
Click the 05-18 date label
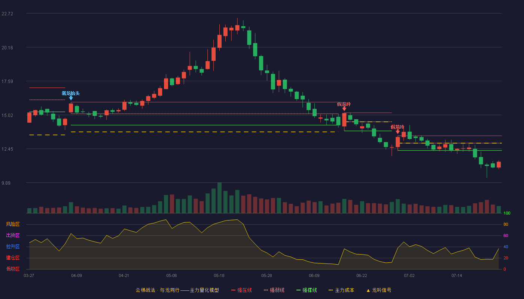(x=219, y=275)
